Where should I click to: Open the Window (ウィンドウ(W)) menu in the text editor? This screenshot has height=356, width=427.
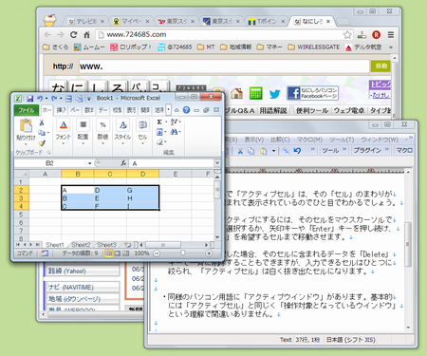coord(380,140)
